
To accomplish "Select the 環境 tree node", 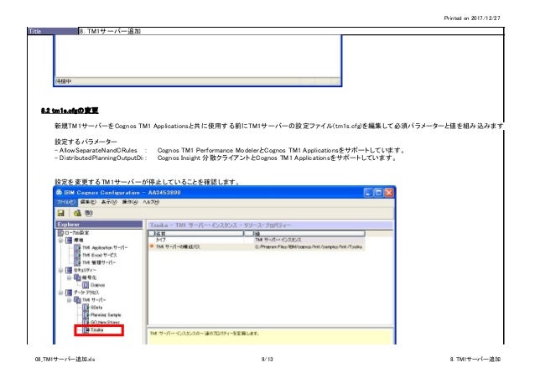I will [x=79, y=241].
